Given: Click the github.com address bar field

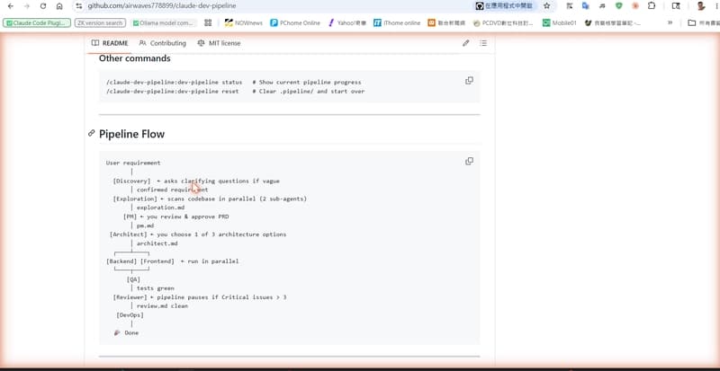Looking at the screenshot, I should (x=275, y=6).
